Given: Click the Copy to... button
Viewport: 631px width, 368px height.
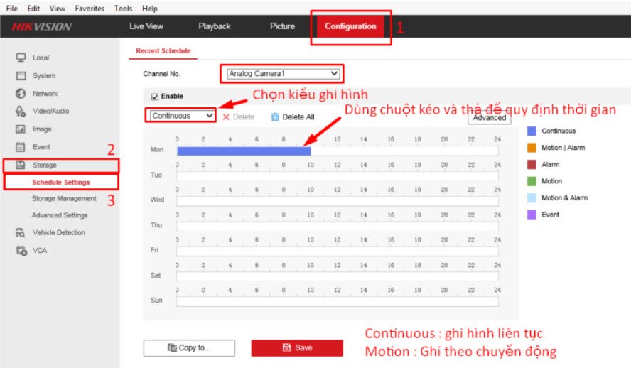Looking at the screenshot, I should click(188, 348).
